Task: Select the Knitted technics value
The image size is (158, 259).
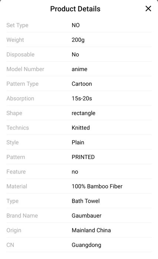Action: (81, 128)
